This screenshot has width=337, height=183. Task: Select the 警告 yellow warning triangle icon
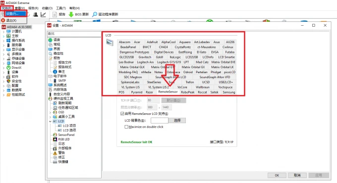55,153
